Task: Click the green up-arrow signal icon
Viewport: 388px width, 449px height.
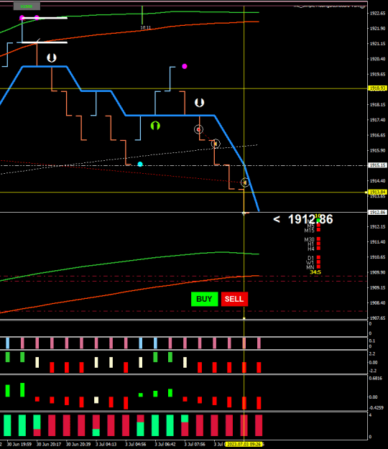Action: [x=155, y=126]
